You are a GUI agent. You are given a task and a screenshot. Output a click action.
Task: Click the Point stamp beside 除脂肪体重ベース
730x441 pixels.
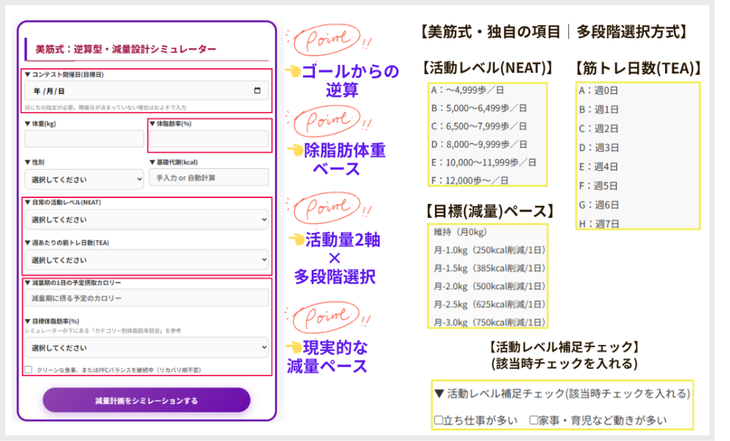click(328, 121)
